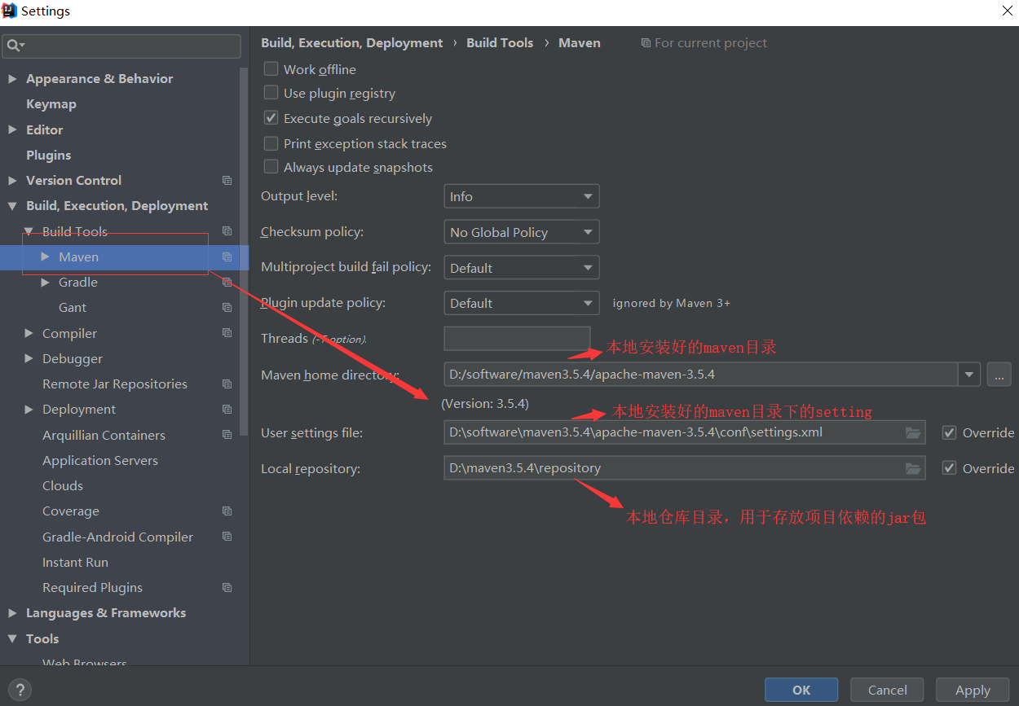This screenshot has width=1019, height=706.
Task: Click project-level icon beside Version Control
Action: pos(227,181)
